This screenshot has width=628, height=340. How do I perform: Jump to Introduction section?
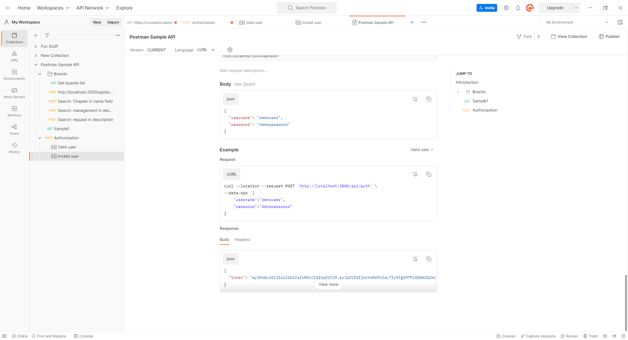[x=467, y=82]
